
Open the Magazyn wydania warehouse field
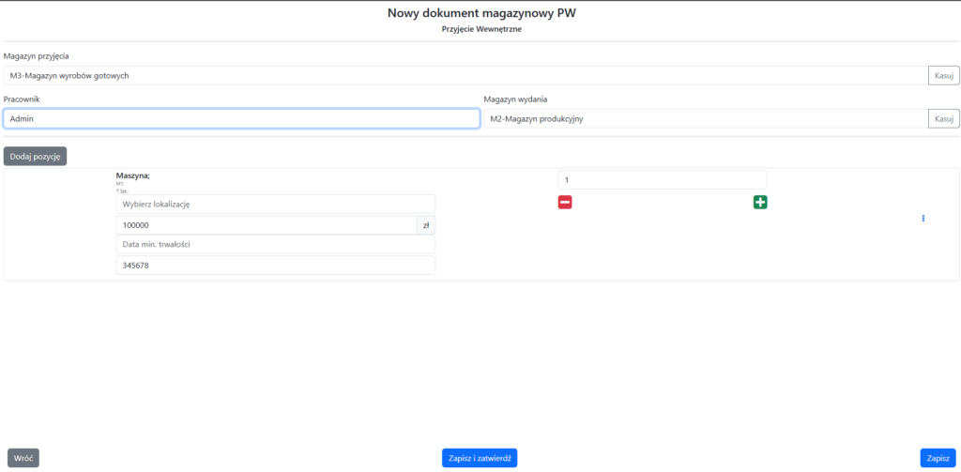pos(704,118)
